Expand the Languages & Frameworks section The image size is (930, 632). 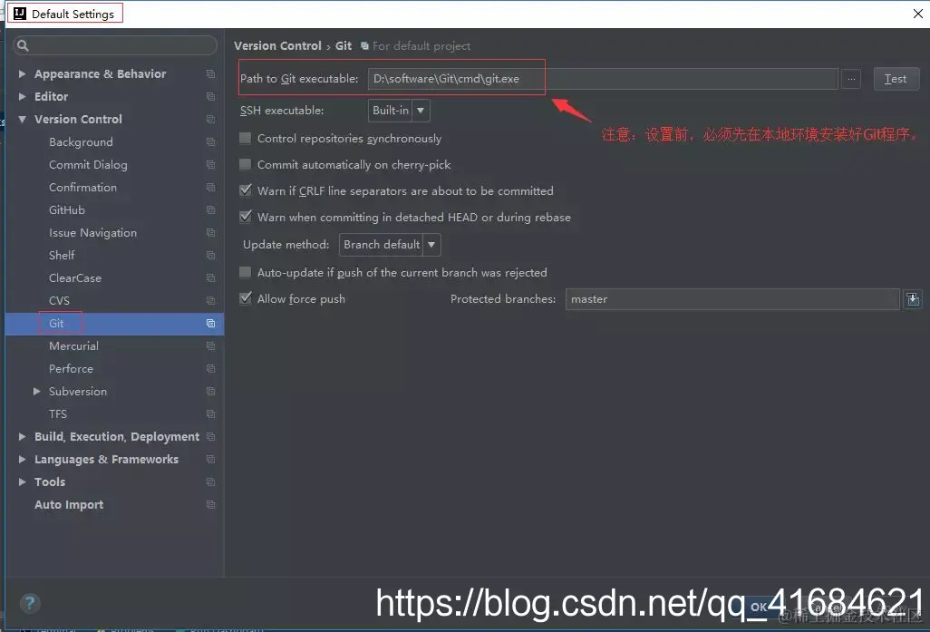22,460
